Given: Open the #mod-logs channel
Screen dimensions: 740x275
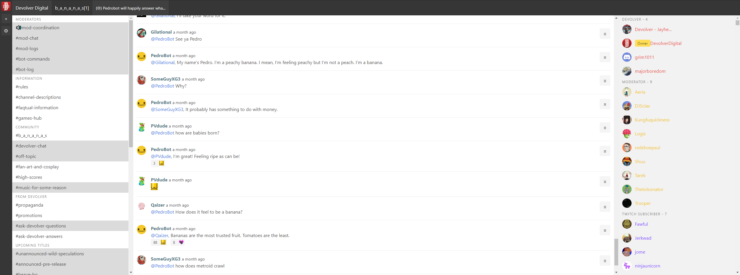Looking at the screenshot, I should (x=70, y=48).
